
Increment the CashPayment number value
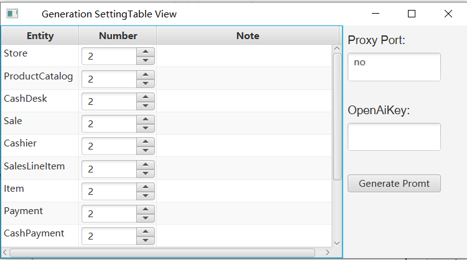pyautogui.click(x=145, y=232)
